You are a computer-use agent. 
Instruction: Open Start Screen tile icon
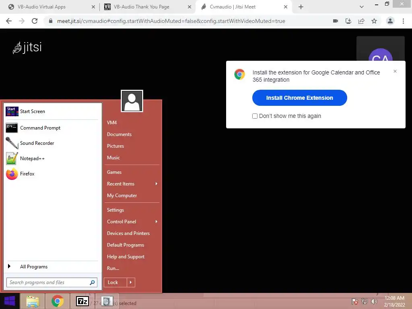pyautogui.click(x=12, y=111)
